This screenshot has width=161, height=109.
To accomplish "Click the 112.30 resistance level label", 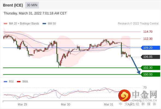I will (x=148, y=39).
